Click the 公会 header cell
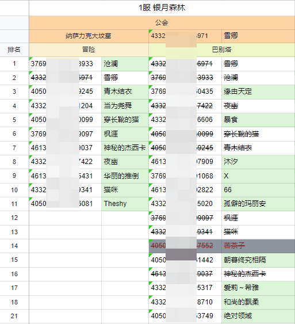 (x=162, y=22)
